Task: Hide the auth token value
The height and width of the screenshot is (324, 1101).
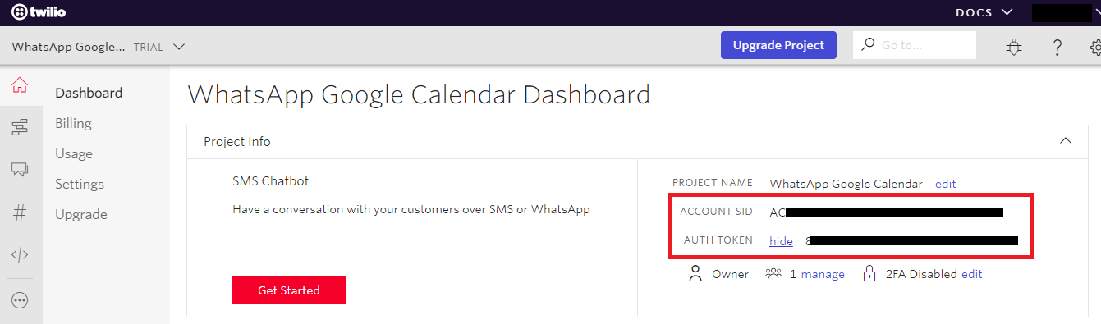Action: click(781, 240)
